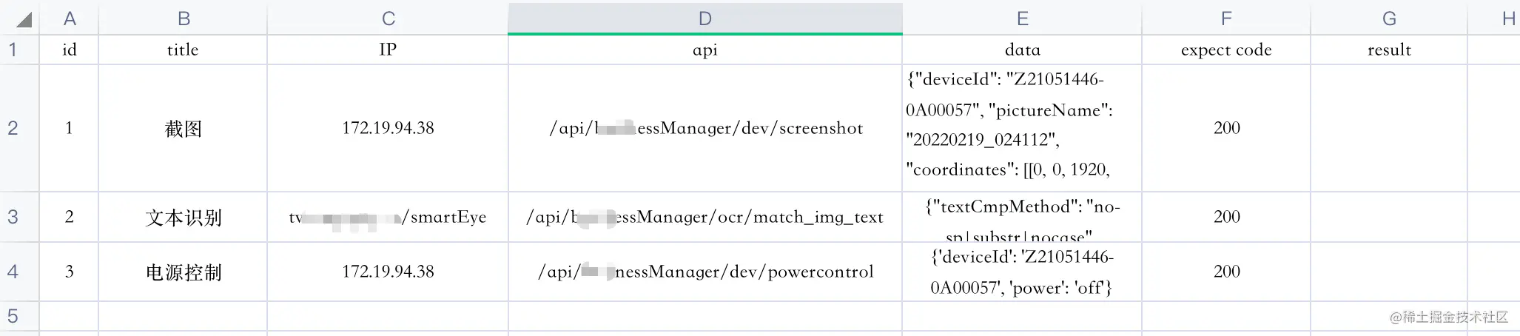
Task: Click data cell with power off JSON
Action: coord(1022,272)
